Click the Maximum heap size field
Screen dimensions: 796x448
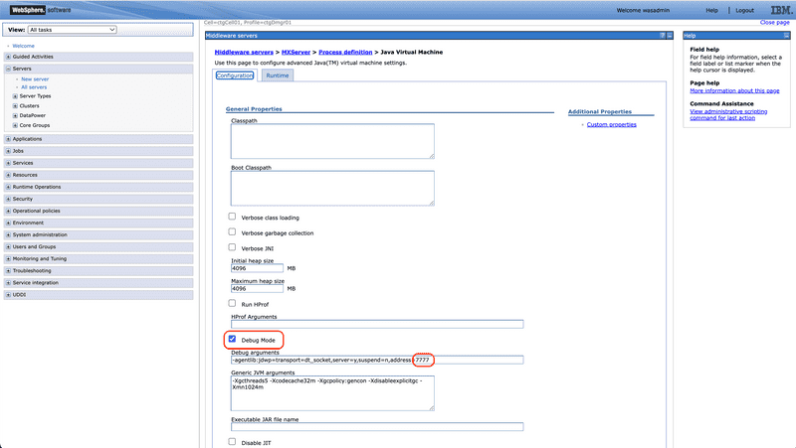257,288
